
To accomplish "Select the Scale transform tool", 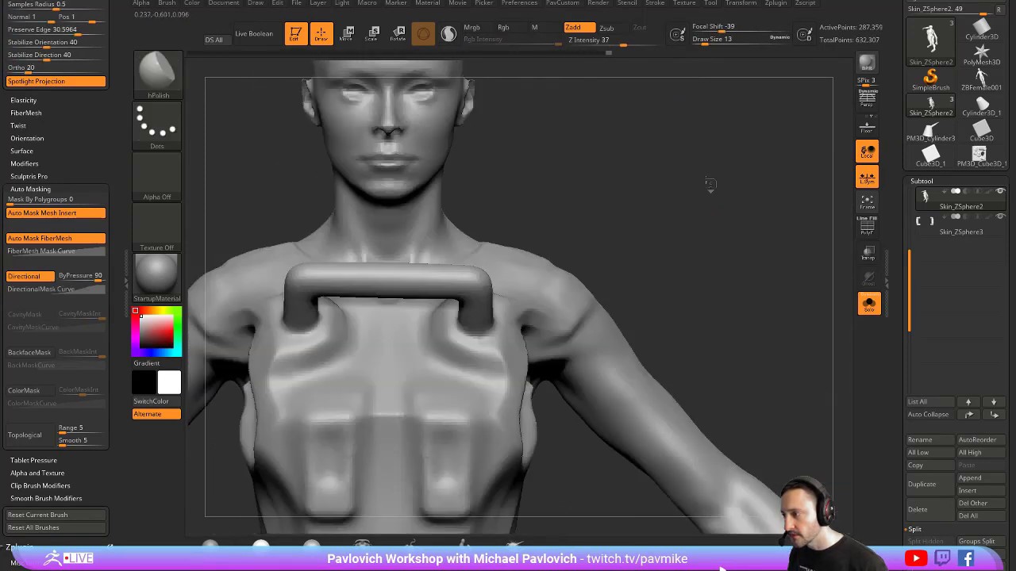I will (x=374, y=33).
